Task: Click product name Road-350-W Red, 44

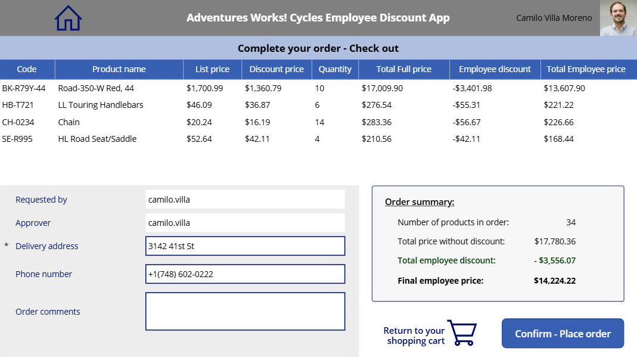Action: pos(96,88)
